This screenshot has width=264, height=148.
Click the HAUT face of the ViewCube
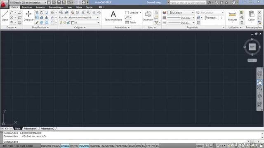[252, 47]
